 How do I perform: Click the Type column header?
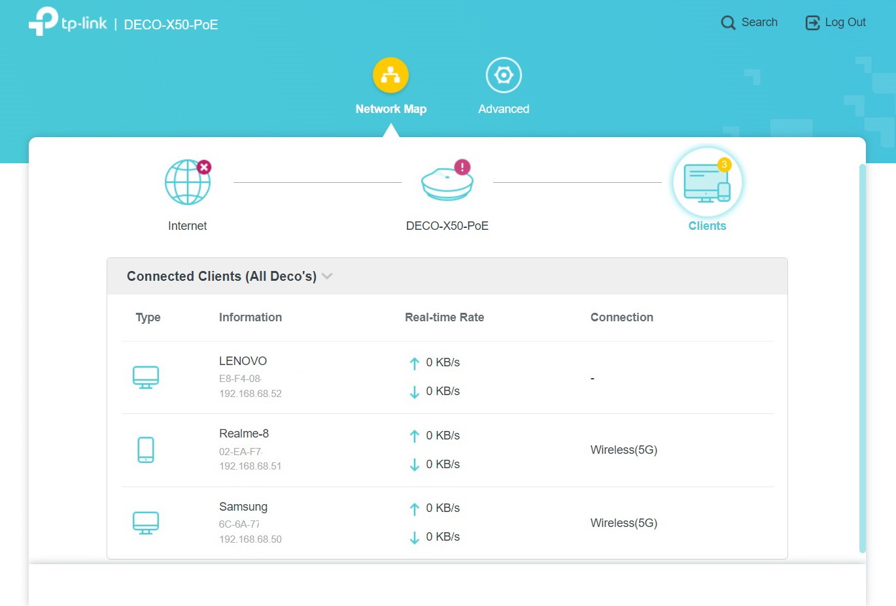click(148, 317)
